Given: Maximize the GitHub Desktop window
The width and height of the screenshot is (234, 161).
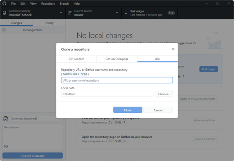Looking at the screenshot, I should coord(218,3).
